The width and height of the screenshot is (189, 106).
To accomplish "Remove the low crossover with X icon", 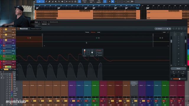I will [44, 46].
